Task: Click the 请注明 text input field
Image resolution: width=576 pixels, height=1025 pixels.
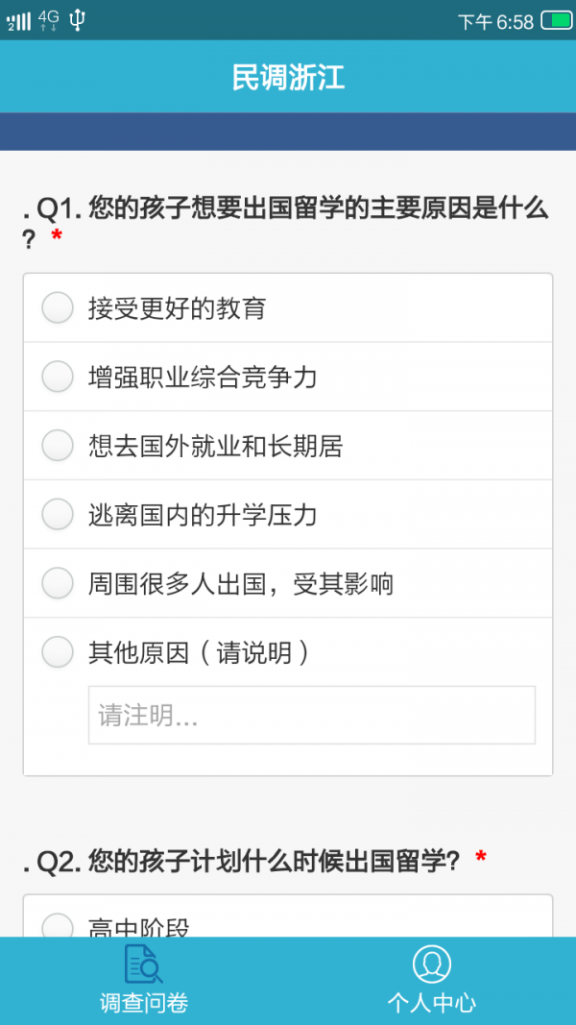Action: coord(312,715)
